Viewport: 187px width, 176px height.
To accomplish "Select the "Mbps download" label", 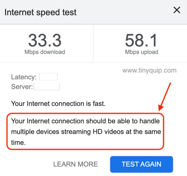I will tap(45, 52).
